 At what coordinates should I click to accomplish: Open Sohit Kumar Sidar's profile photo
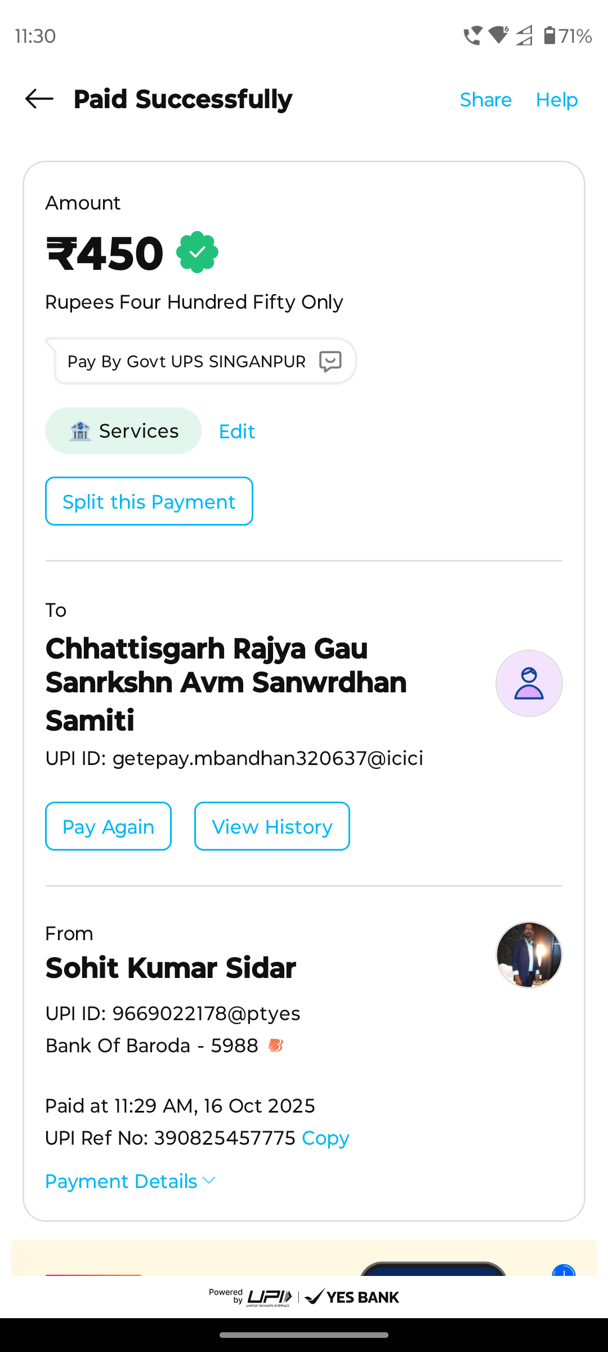pyautogui.click(x=529, y=955)
